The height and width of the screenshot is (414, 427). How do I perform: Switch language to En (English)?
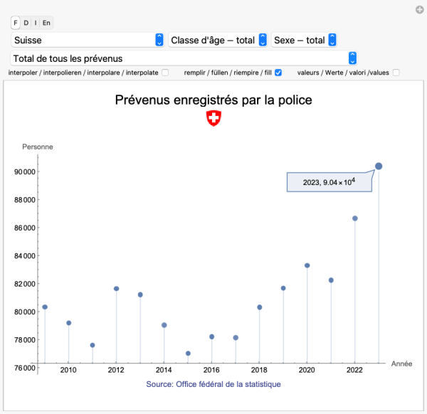pyautogui.click(x=46, y=23)
